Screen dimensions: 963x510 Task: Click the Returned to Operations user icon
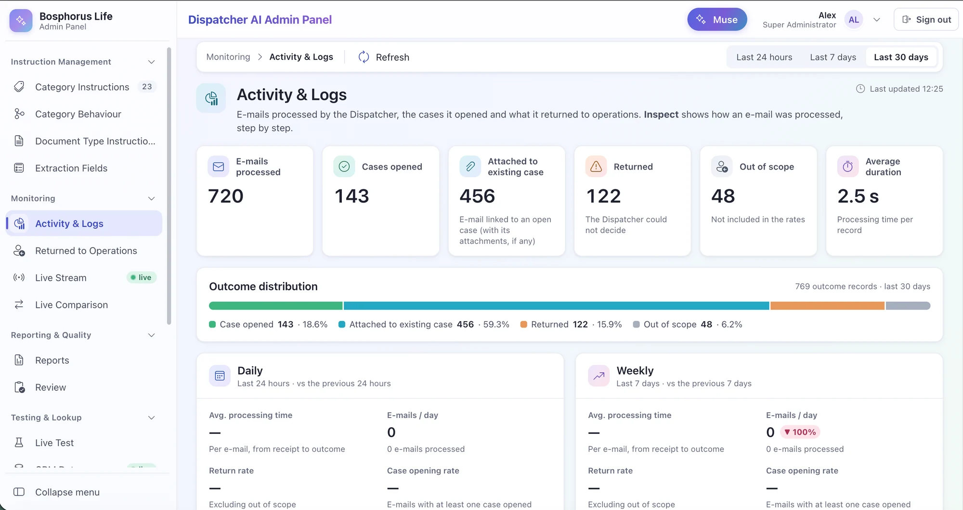coord(19,250)
